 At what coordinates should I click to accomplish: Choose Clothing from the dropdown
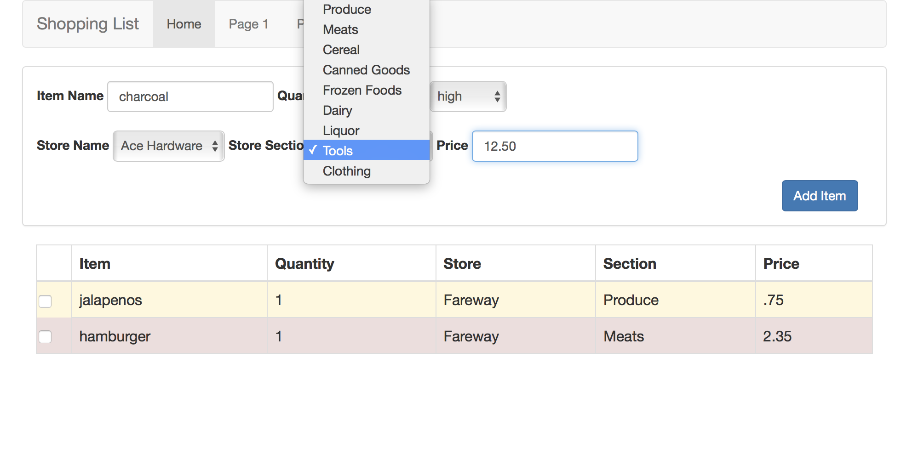[x=347, y=171]
